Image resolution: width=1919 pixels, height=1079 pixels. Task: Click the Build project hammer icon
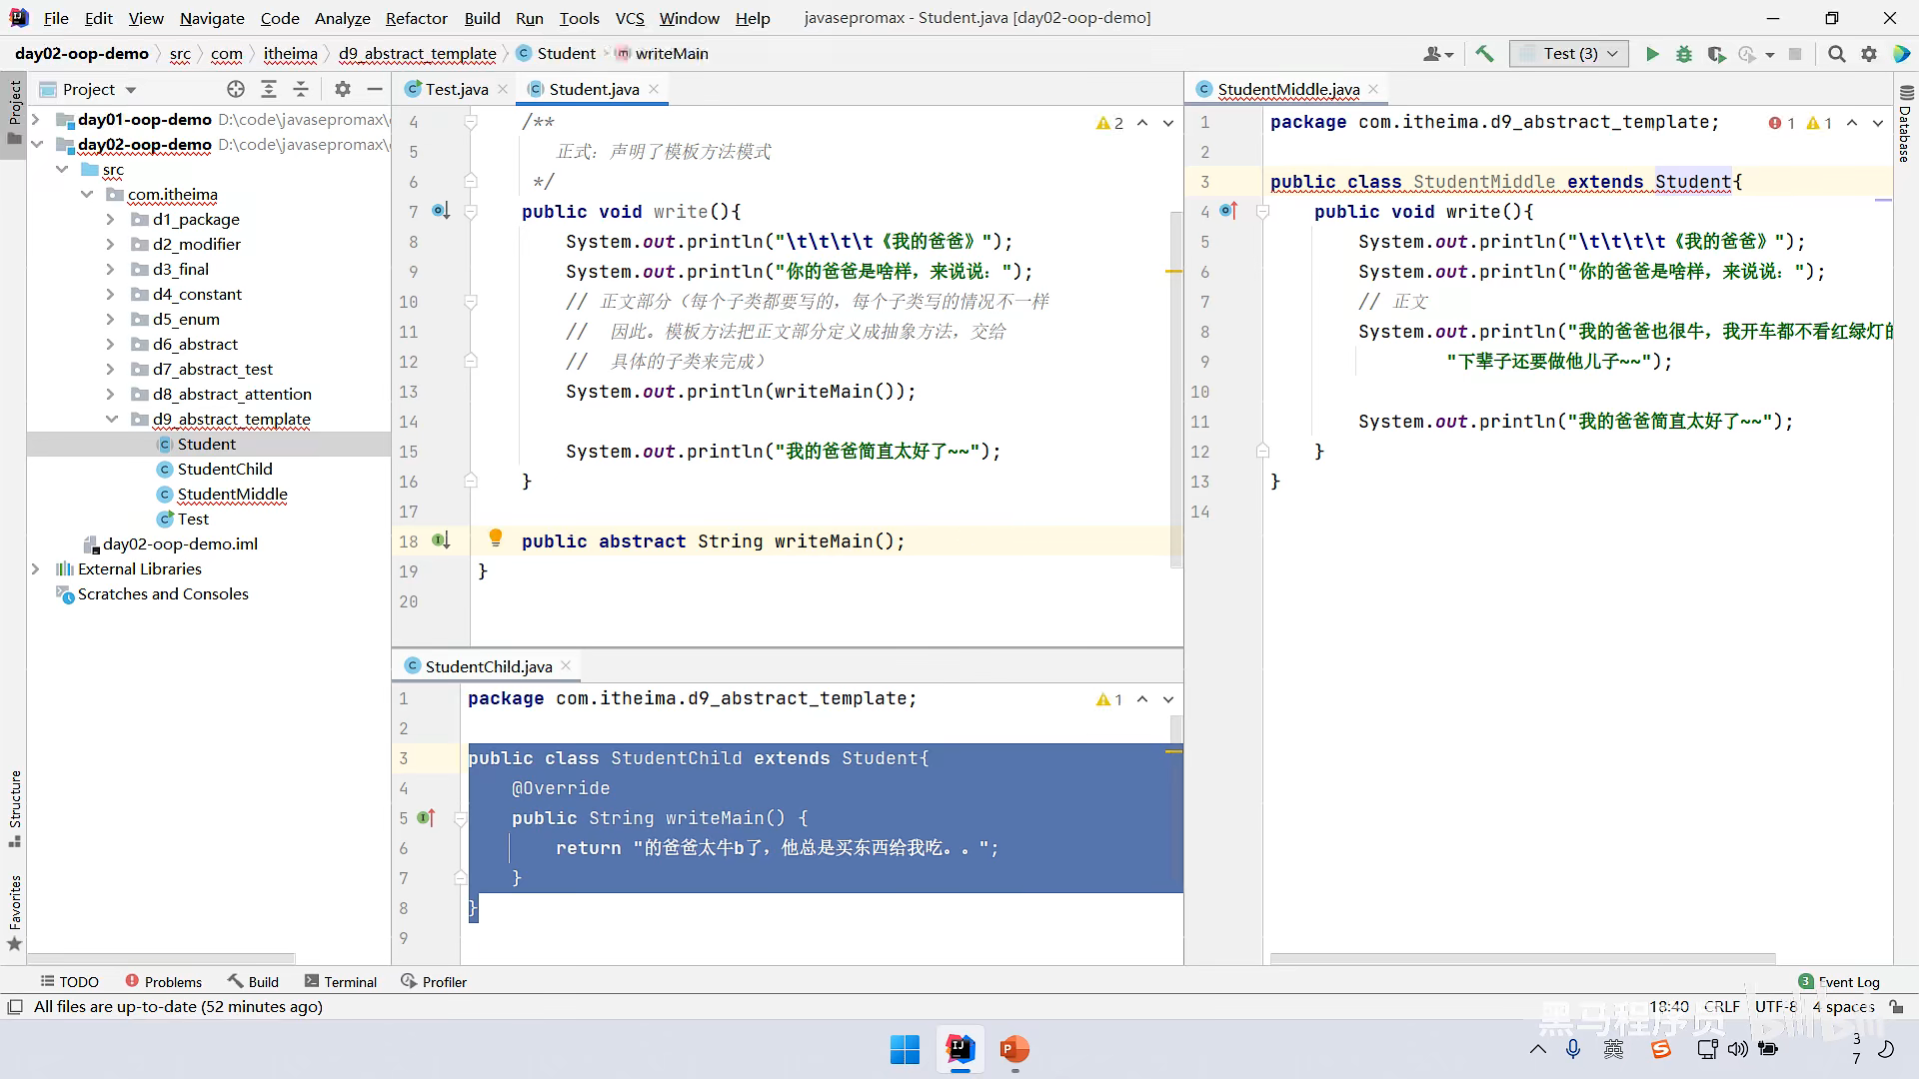1484,54
